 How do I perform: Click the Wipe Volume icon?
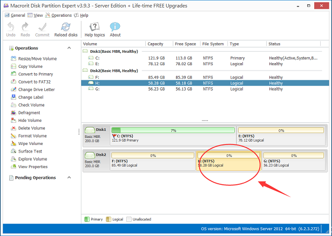pos(13,143)
